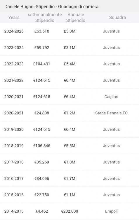Click the 2021-2022 season year cell
Image resolution: width=139 pixels, height=220 pixels.
pyautogui.click(x=14, y=80)
